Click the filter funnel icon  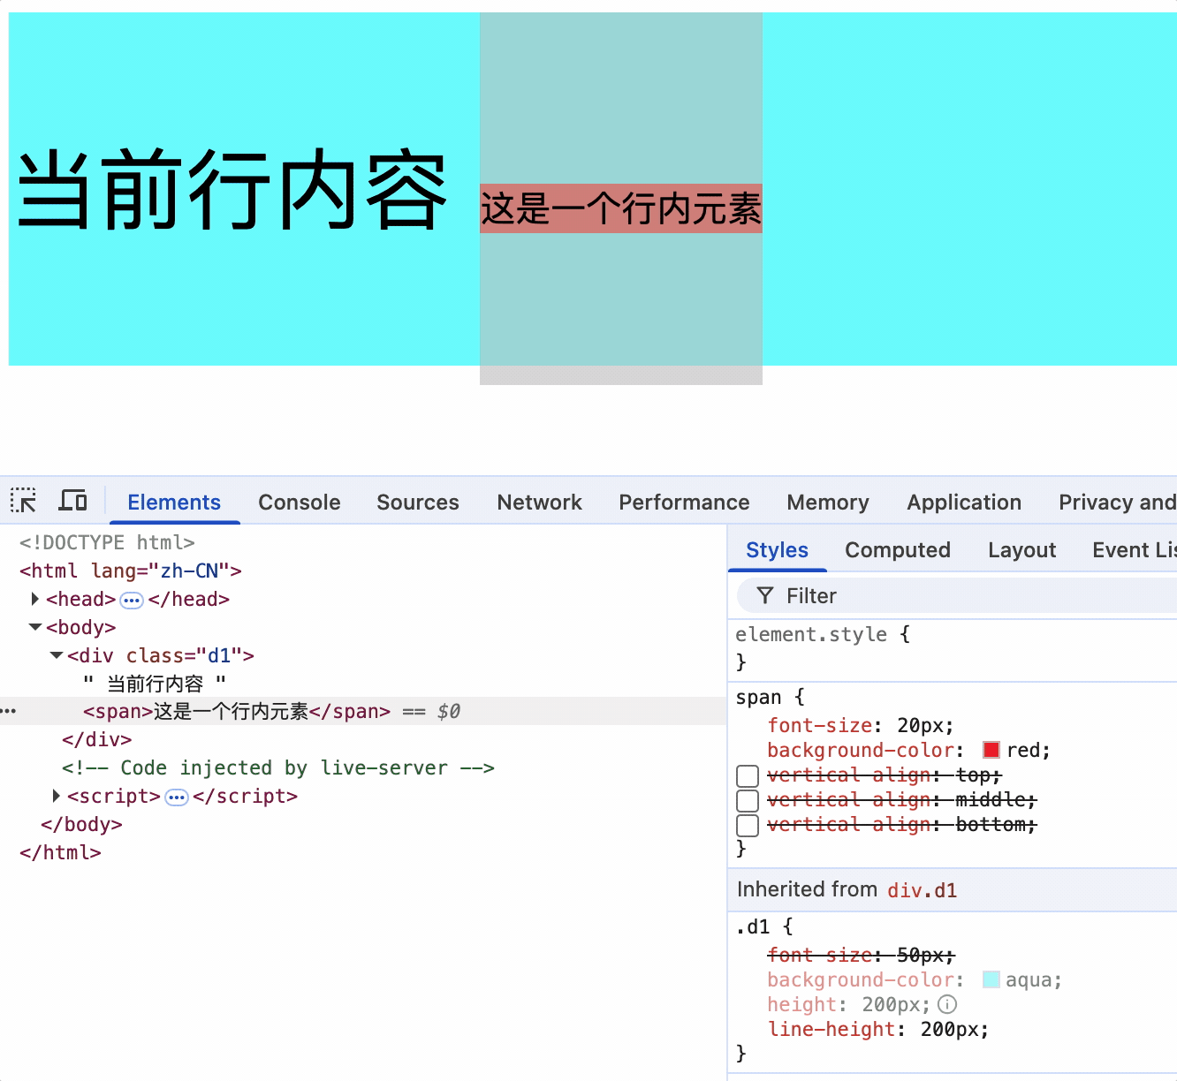click(x=765, y=596)
